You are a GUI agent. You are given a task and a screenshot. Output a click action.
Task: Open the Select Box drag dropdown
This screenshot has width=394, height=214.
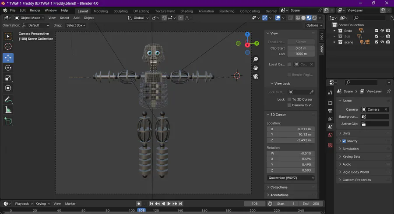coord(76,25)
